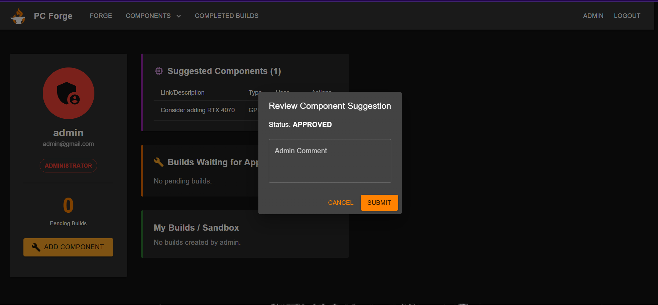Click the PC Forge brand name

click(x=53, y=16)
